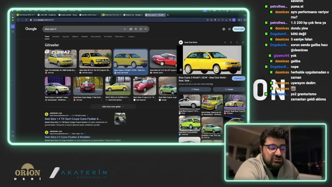
Task: Open CUPRA2 YouTube thumbnail image
Action: click(61, 59)
